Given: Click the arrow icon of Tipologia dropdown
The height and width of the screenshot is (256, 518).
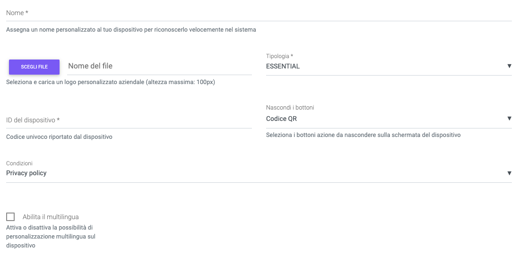Looking at the screenshot, I should (x=509, y=66).
